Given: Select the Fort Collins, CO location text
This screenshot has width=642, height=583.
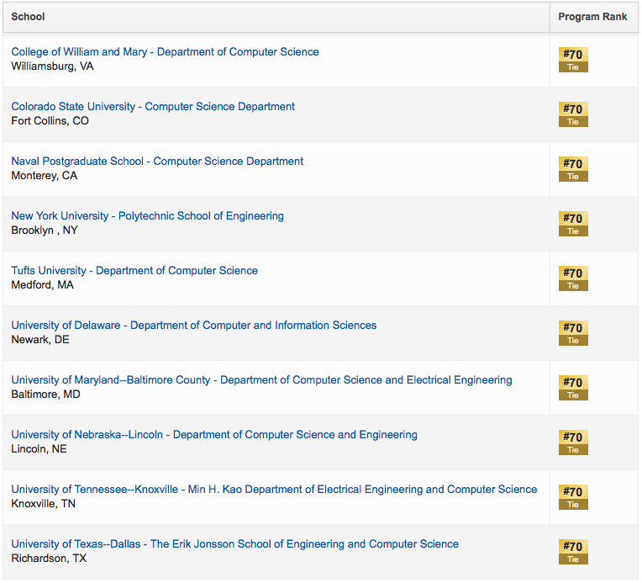Looking at the screenshot, I should [x=50, y=121].
